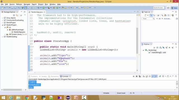The image size is (179, 100).
Task: Click the Run Last Tool (external tools) icon
Action: (48, 8)
